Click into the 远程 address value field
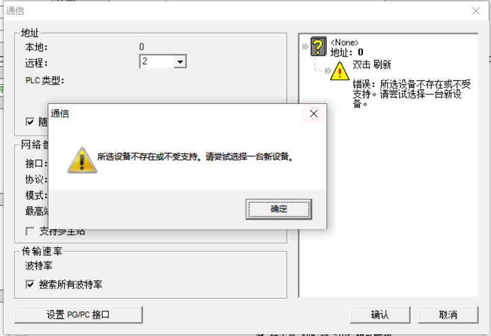 [x=157, y=61]
